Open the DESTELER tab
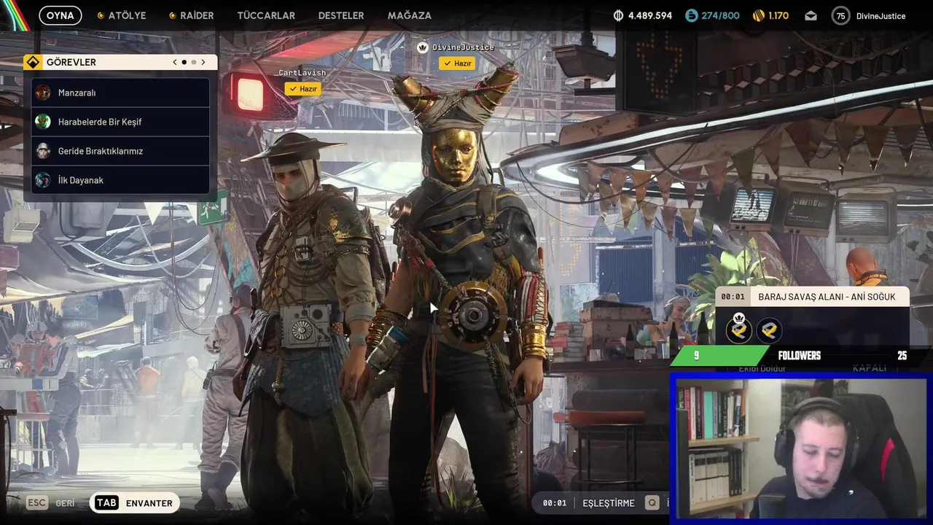This screenshot has width=933, height=525. [x=341, y=15]
